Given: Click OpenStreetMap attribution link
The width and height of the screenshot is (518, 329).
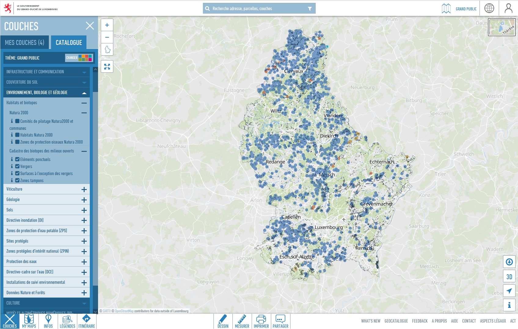Looking at the screenshot, I should tap(124, 311).
